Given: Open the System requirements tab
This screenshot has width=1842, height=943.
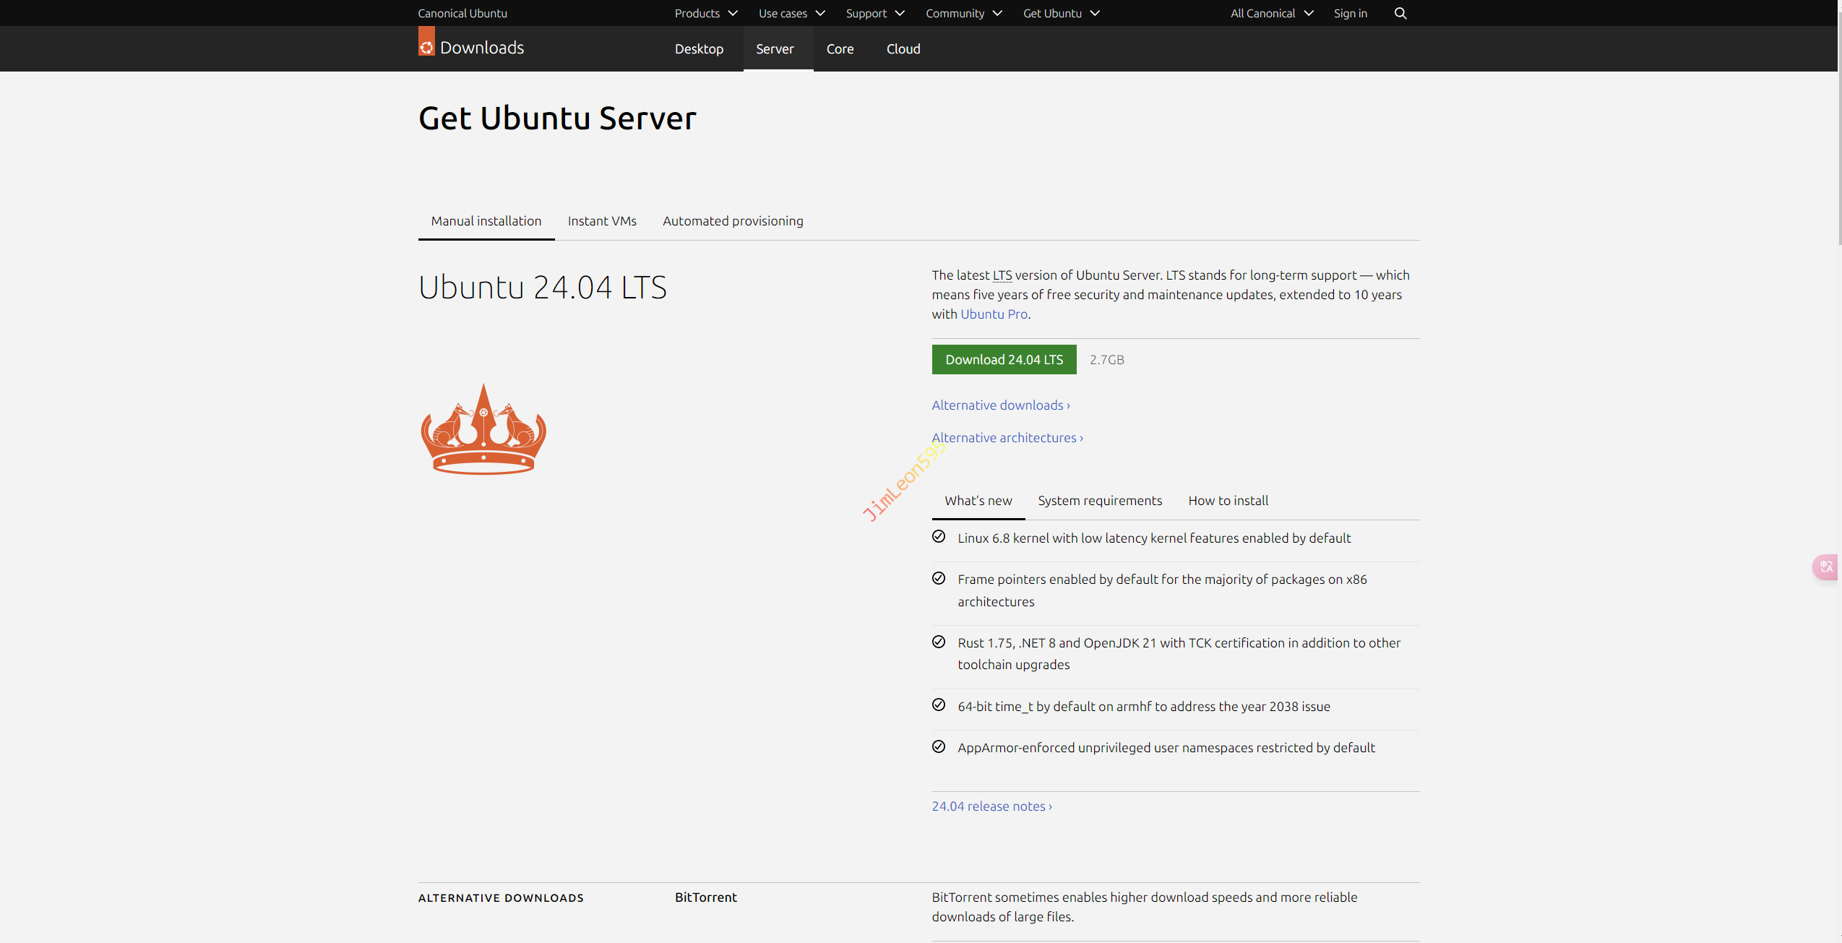Looking at the screenshot, I should 1099,501.
